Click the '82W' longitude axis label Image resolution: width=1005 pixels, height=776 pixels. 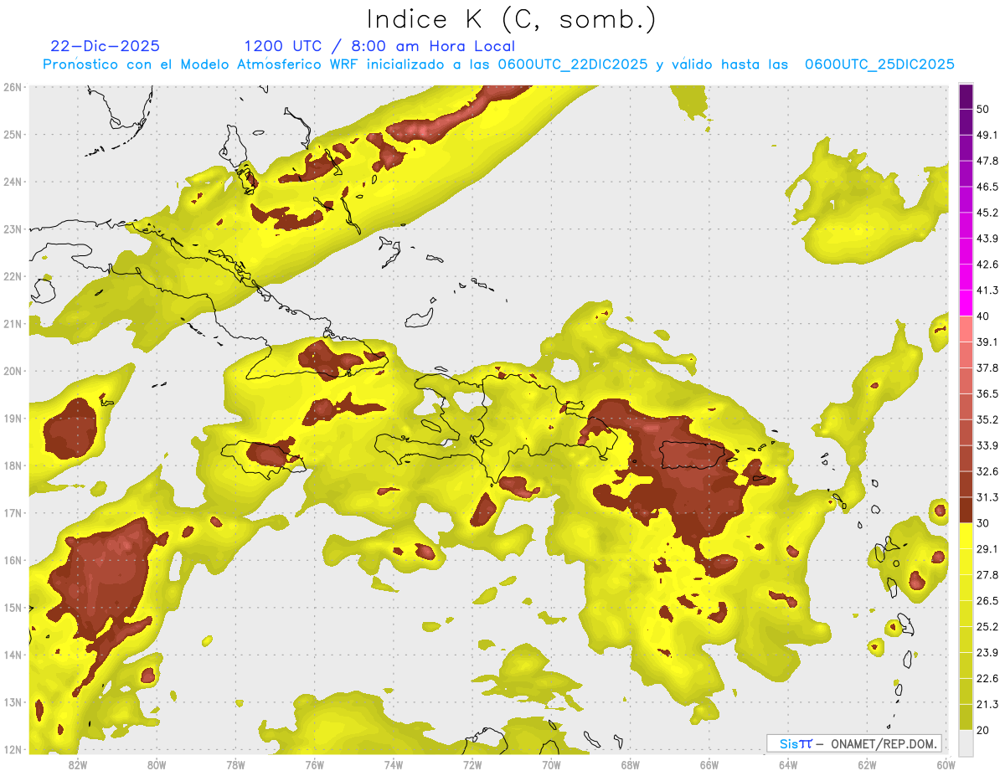tap(77, 765)
